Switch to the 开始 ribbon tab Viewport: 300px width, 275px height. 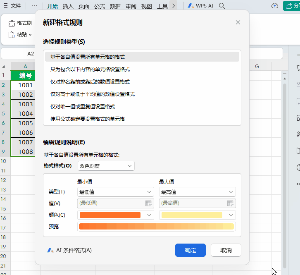52,6
